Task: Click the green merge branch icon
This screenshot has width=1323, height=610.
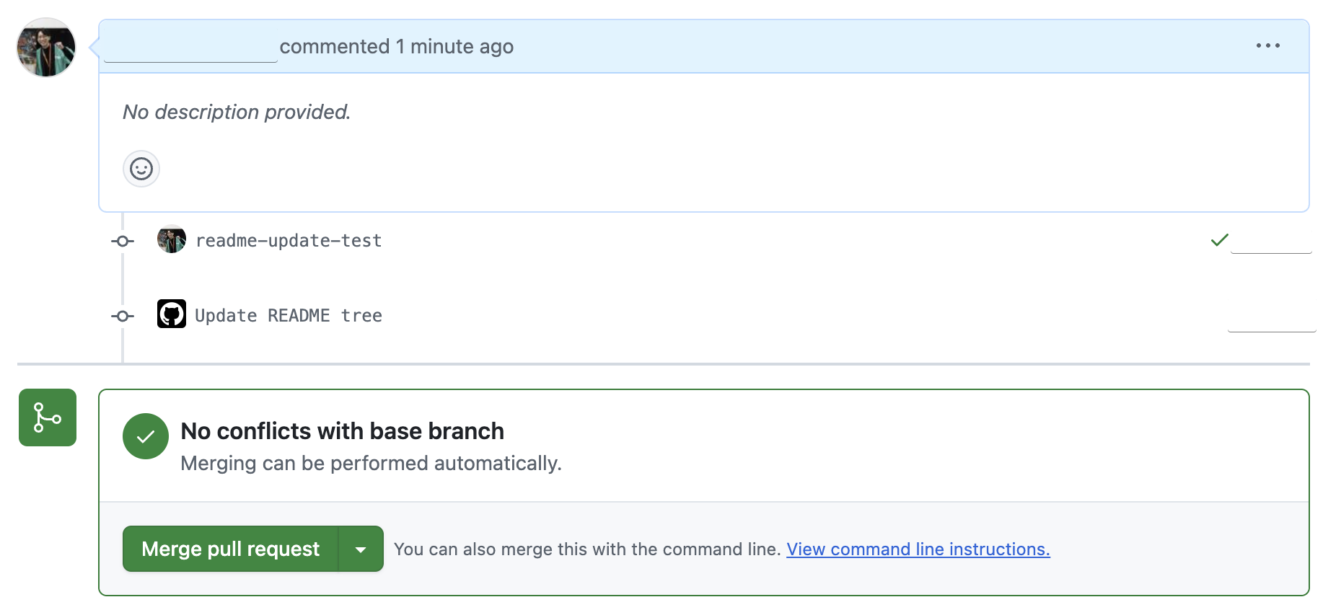Action: [x=48, y=417]
